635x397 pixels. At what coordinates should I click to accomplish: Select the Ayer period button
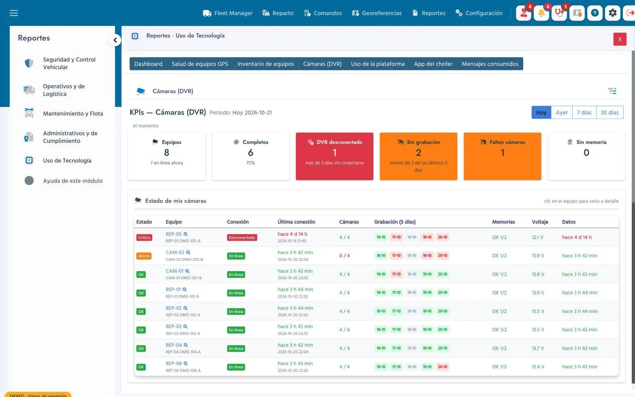pos(562,113)
